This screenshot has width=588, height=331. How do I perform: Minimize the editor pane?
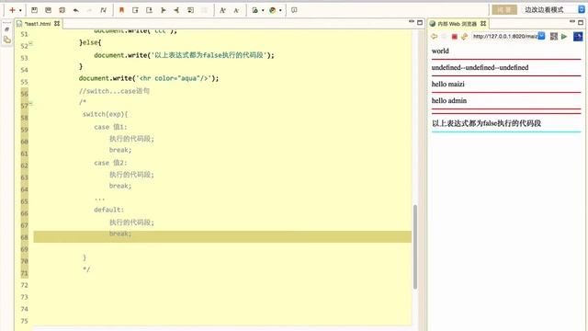412,22
